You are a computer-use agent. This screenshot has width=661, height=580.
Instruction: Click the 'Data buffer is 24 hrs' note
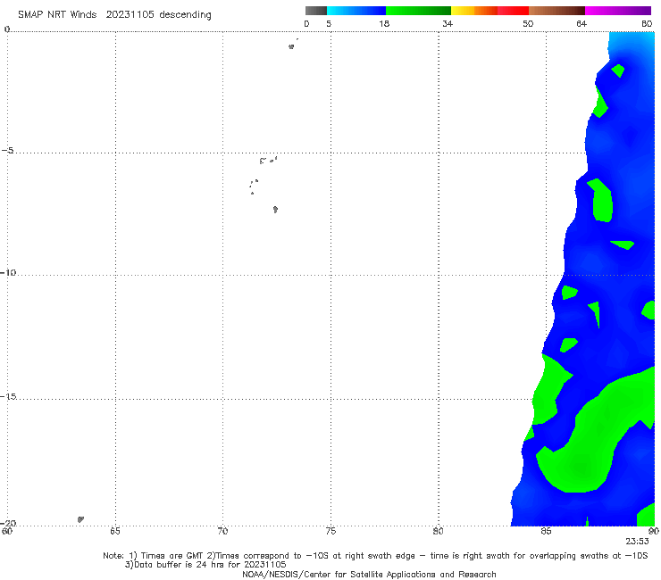(205, 565)
